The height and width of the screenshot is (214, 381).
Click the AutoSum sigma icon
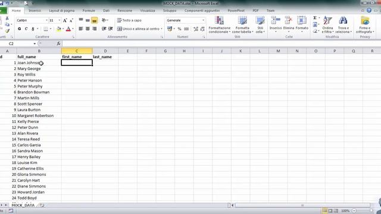[x=315, y=18]
